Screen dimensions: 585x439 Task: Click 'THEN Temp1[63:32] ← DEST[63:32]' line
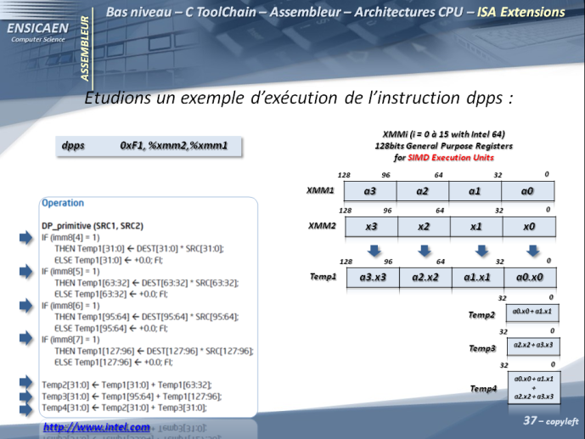pyautogui.click(x=147, y=283)
